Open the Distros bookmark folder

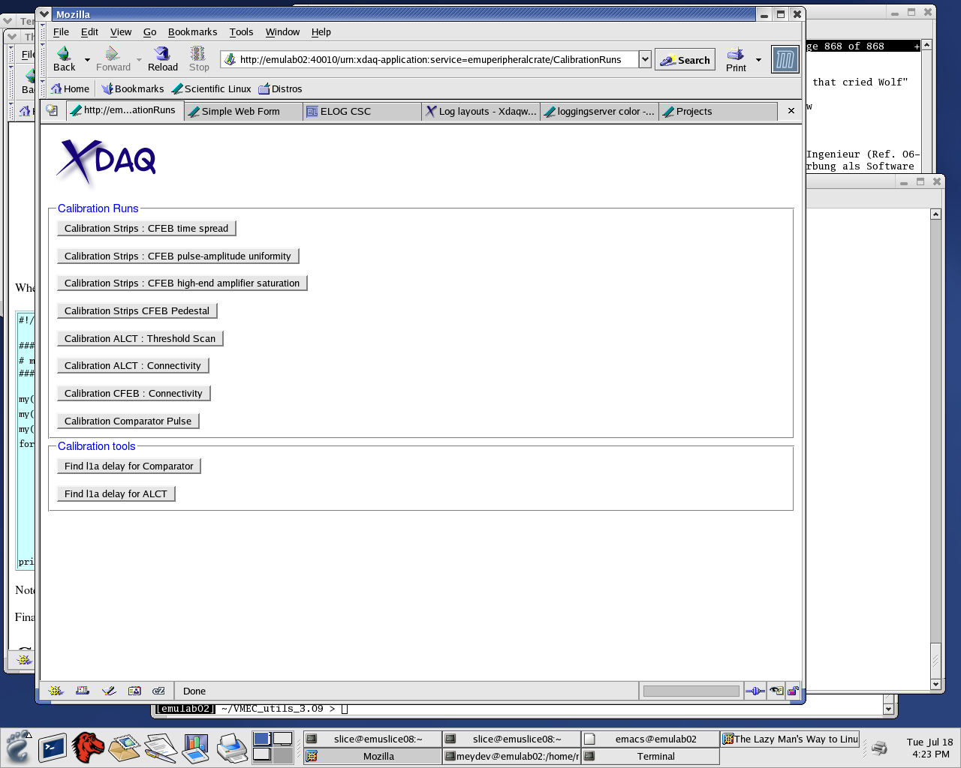coord(280,88)
